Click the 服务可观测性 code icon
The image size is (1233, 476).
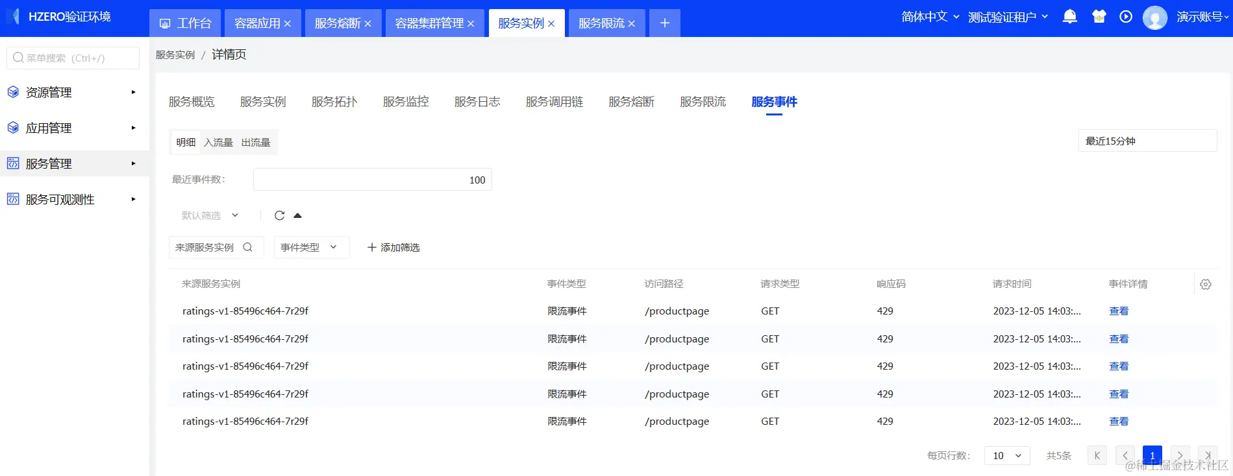click(13, 199)
